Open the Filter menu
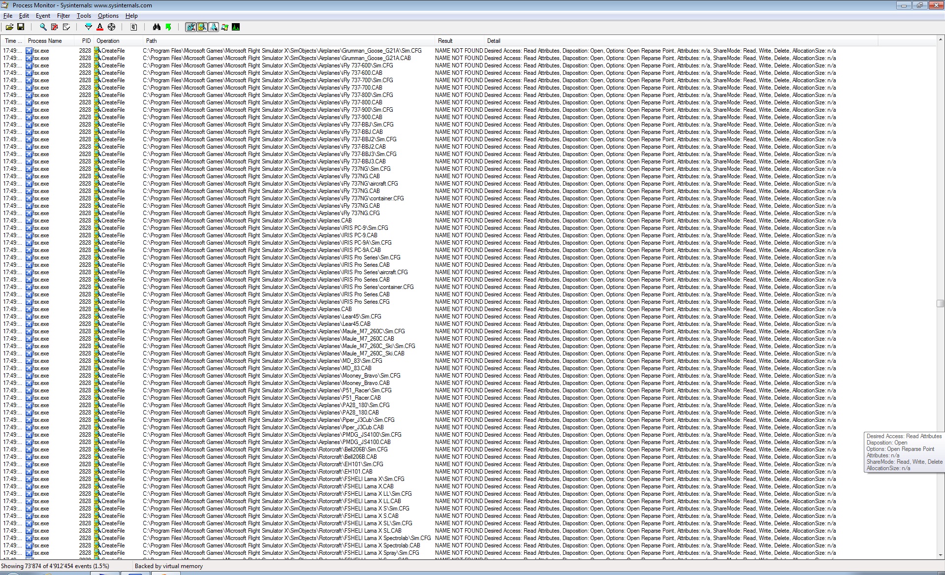 click(x=63, y=16)
